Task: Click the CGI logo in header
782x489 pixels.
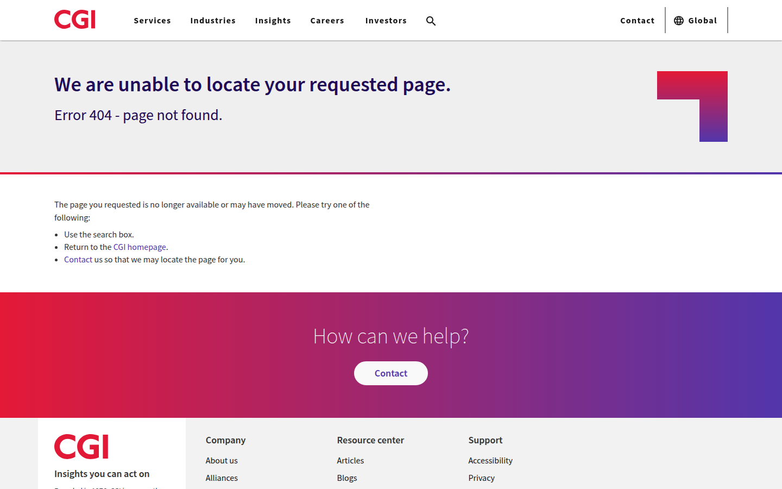Action: coord(75,20)
